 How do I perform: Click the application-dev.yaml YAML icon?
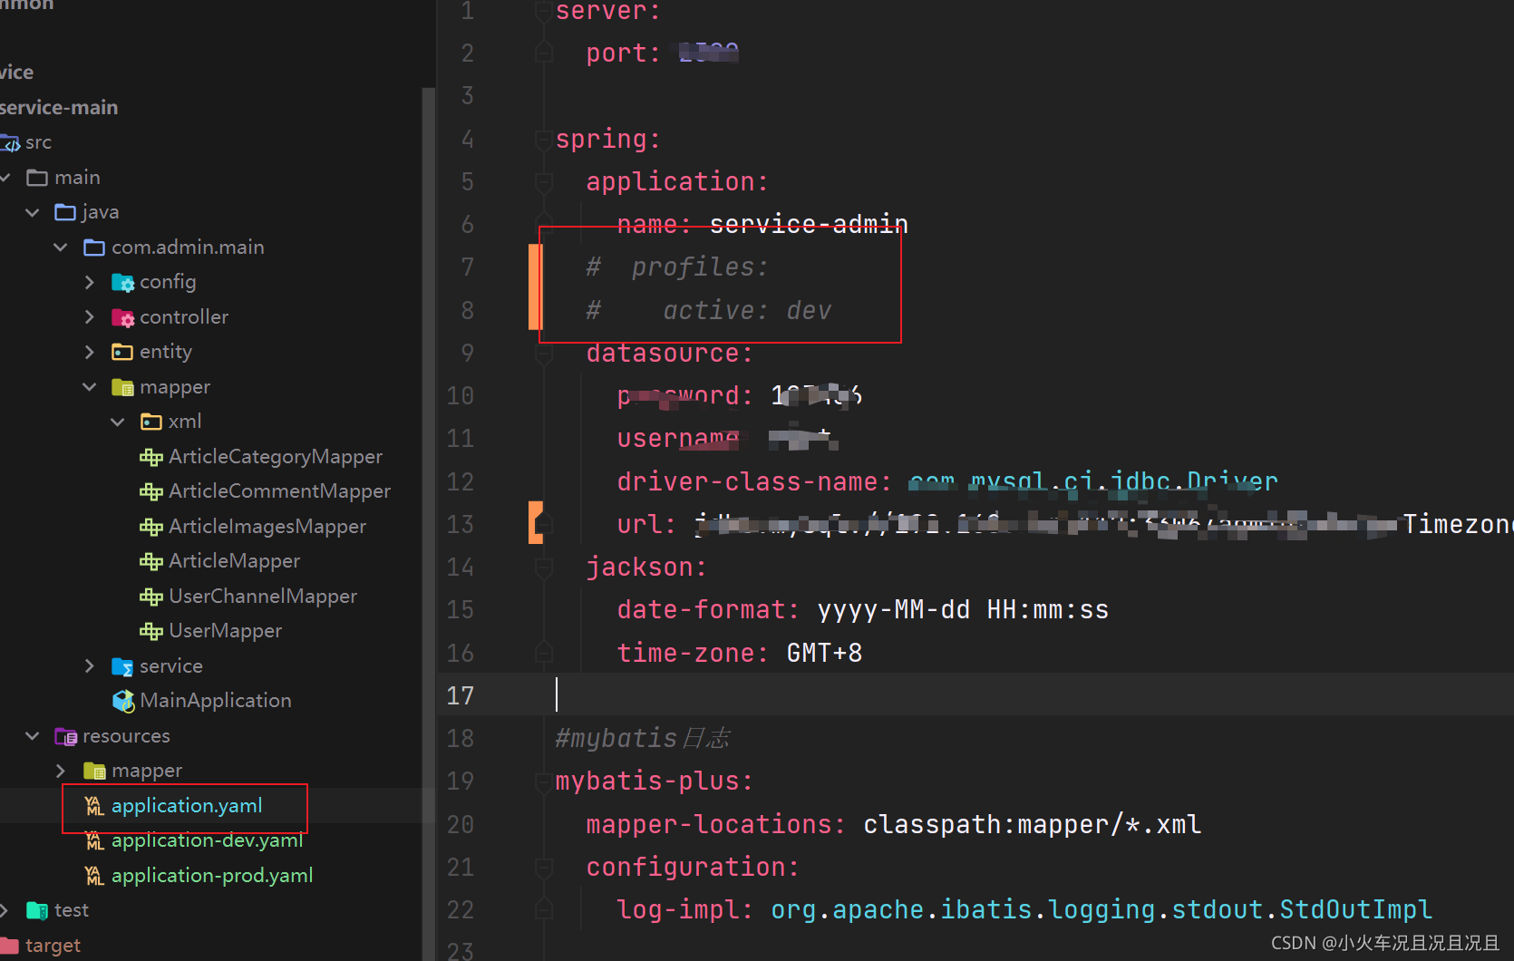click(x=93, y=840)
